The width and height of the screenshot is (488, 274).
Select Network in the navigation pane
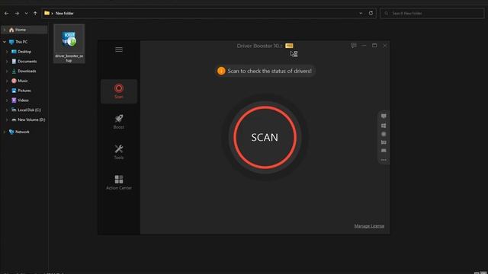(22, 132)
